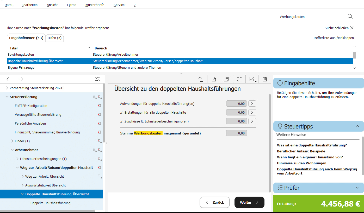The image size is (364, 213).
Task: Open the checkmark status dropdown in toolbar
Action: 253,79
